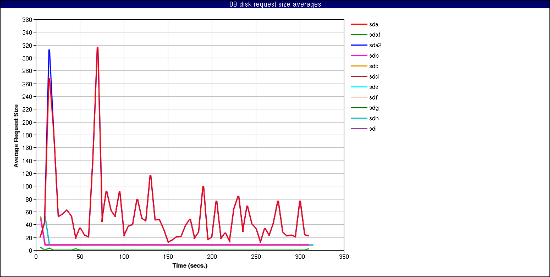The width and height of the screenshot is (550, 277).
Task: Select the sdh legend label
Action: click(373, 119)
